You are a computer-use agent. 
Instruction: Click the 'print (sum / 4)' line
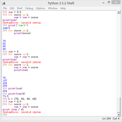click(x=13, y=109)
